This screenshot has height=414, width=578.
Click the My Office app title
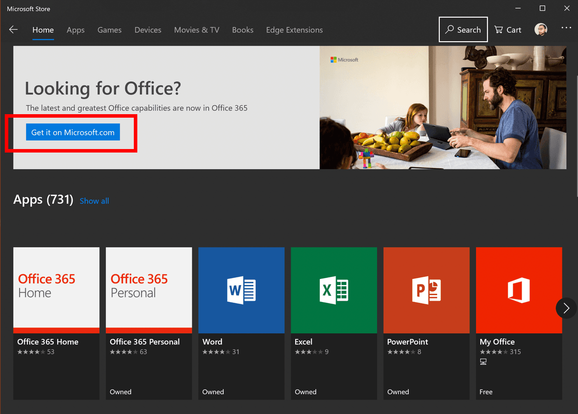point(497,342)
